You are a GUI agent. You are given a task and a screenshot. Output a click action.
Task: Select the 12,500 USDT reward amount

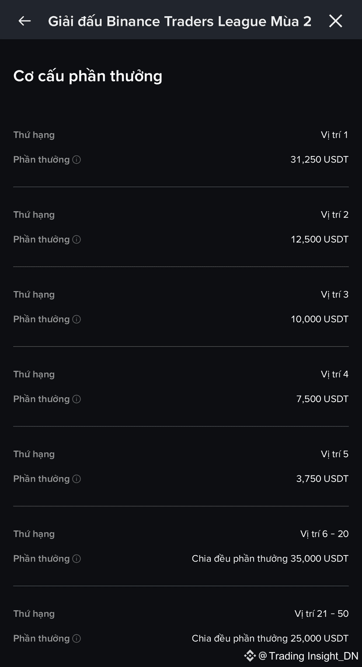320,240
